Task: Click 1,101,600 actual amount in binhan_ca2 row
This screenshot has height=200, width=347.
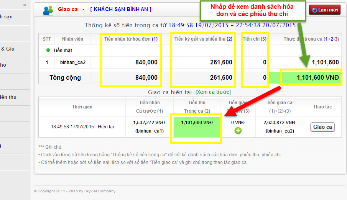Action: [325, 62]
